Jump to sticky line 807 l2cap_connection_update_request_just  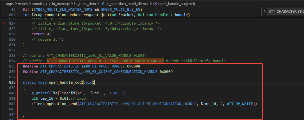click(106, 15)
